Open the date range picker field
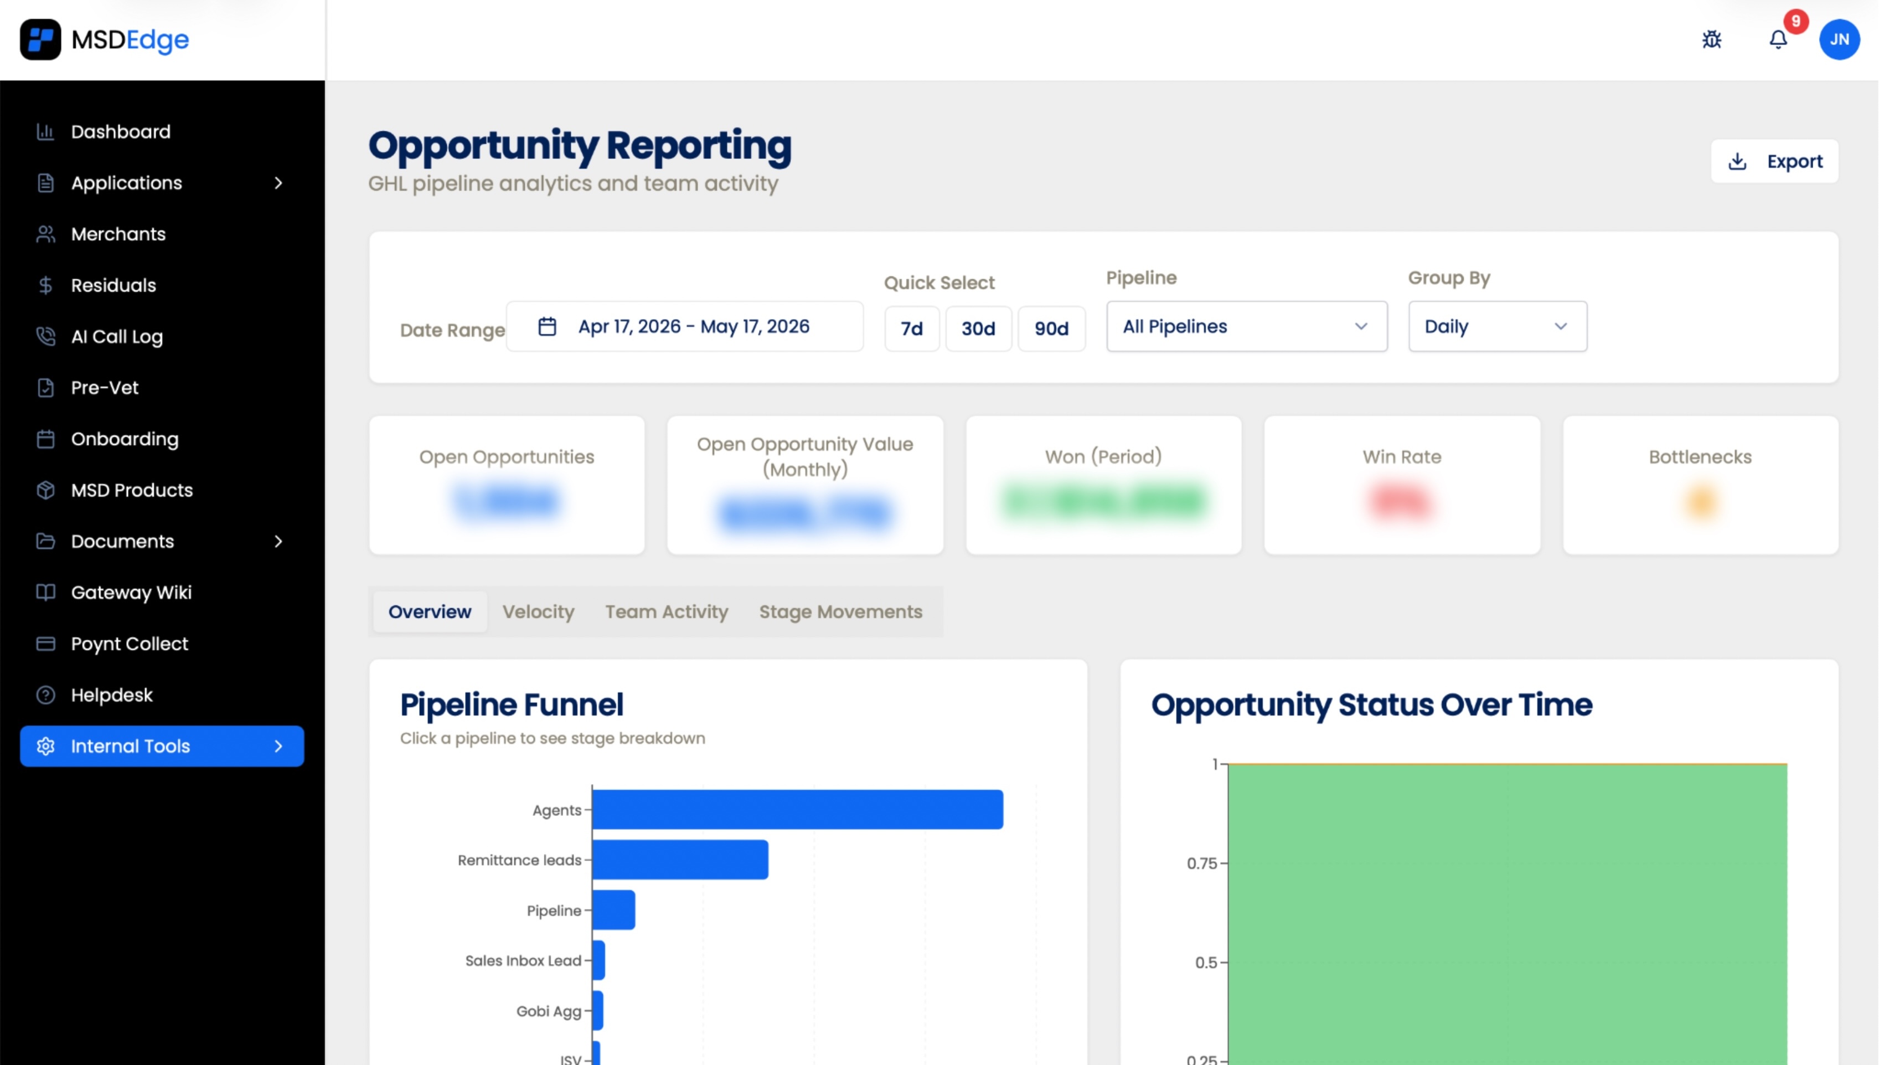Image resolution: width=1879 pixels, height=1065 pixels. (x=684, y=326)
